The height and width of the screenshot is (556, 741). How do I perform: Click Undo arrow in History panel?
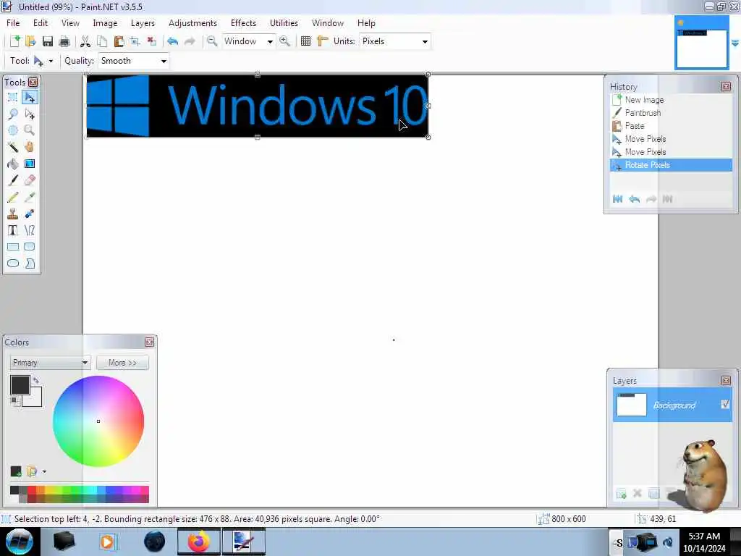tap(634, 199)
